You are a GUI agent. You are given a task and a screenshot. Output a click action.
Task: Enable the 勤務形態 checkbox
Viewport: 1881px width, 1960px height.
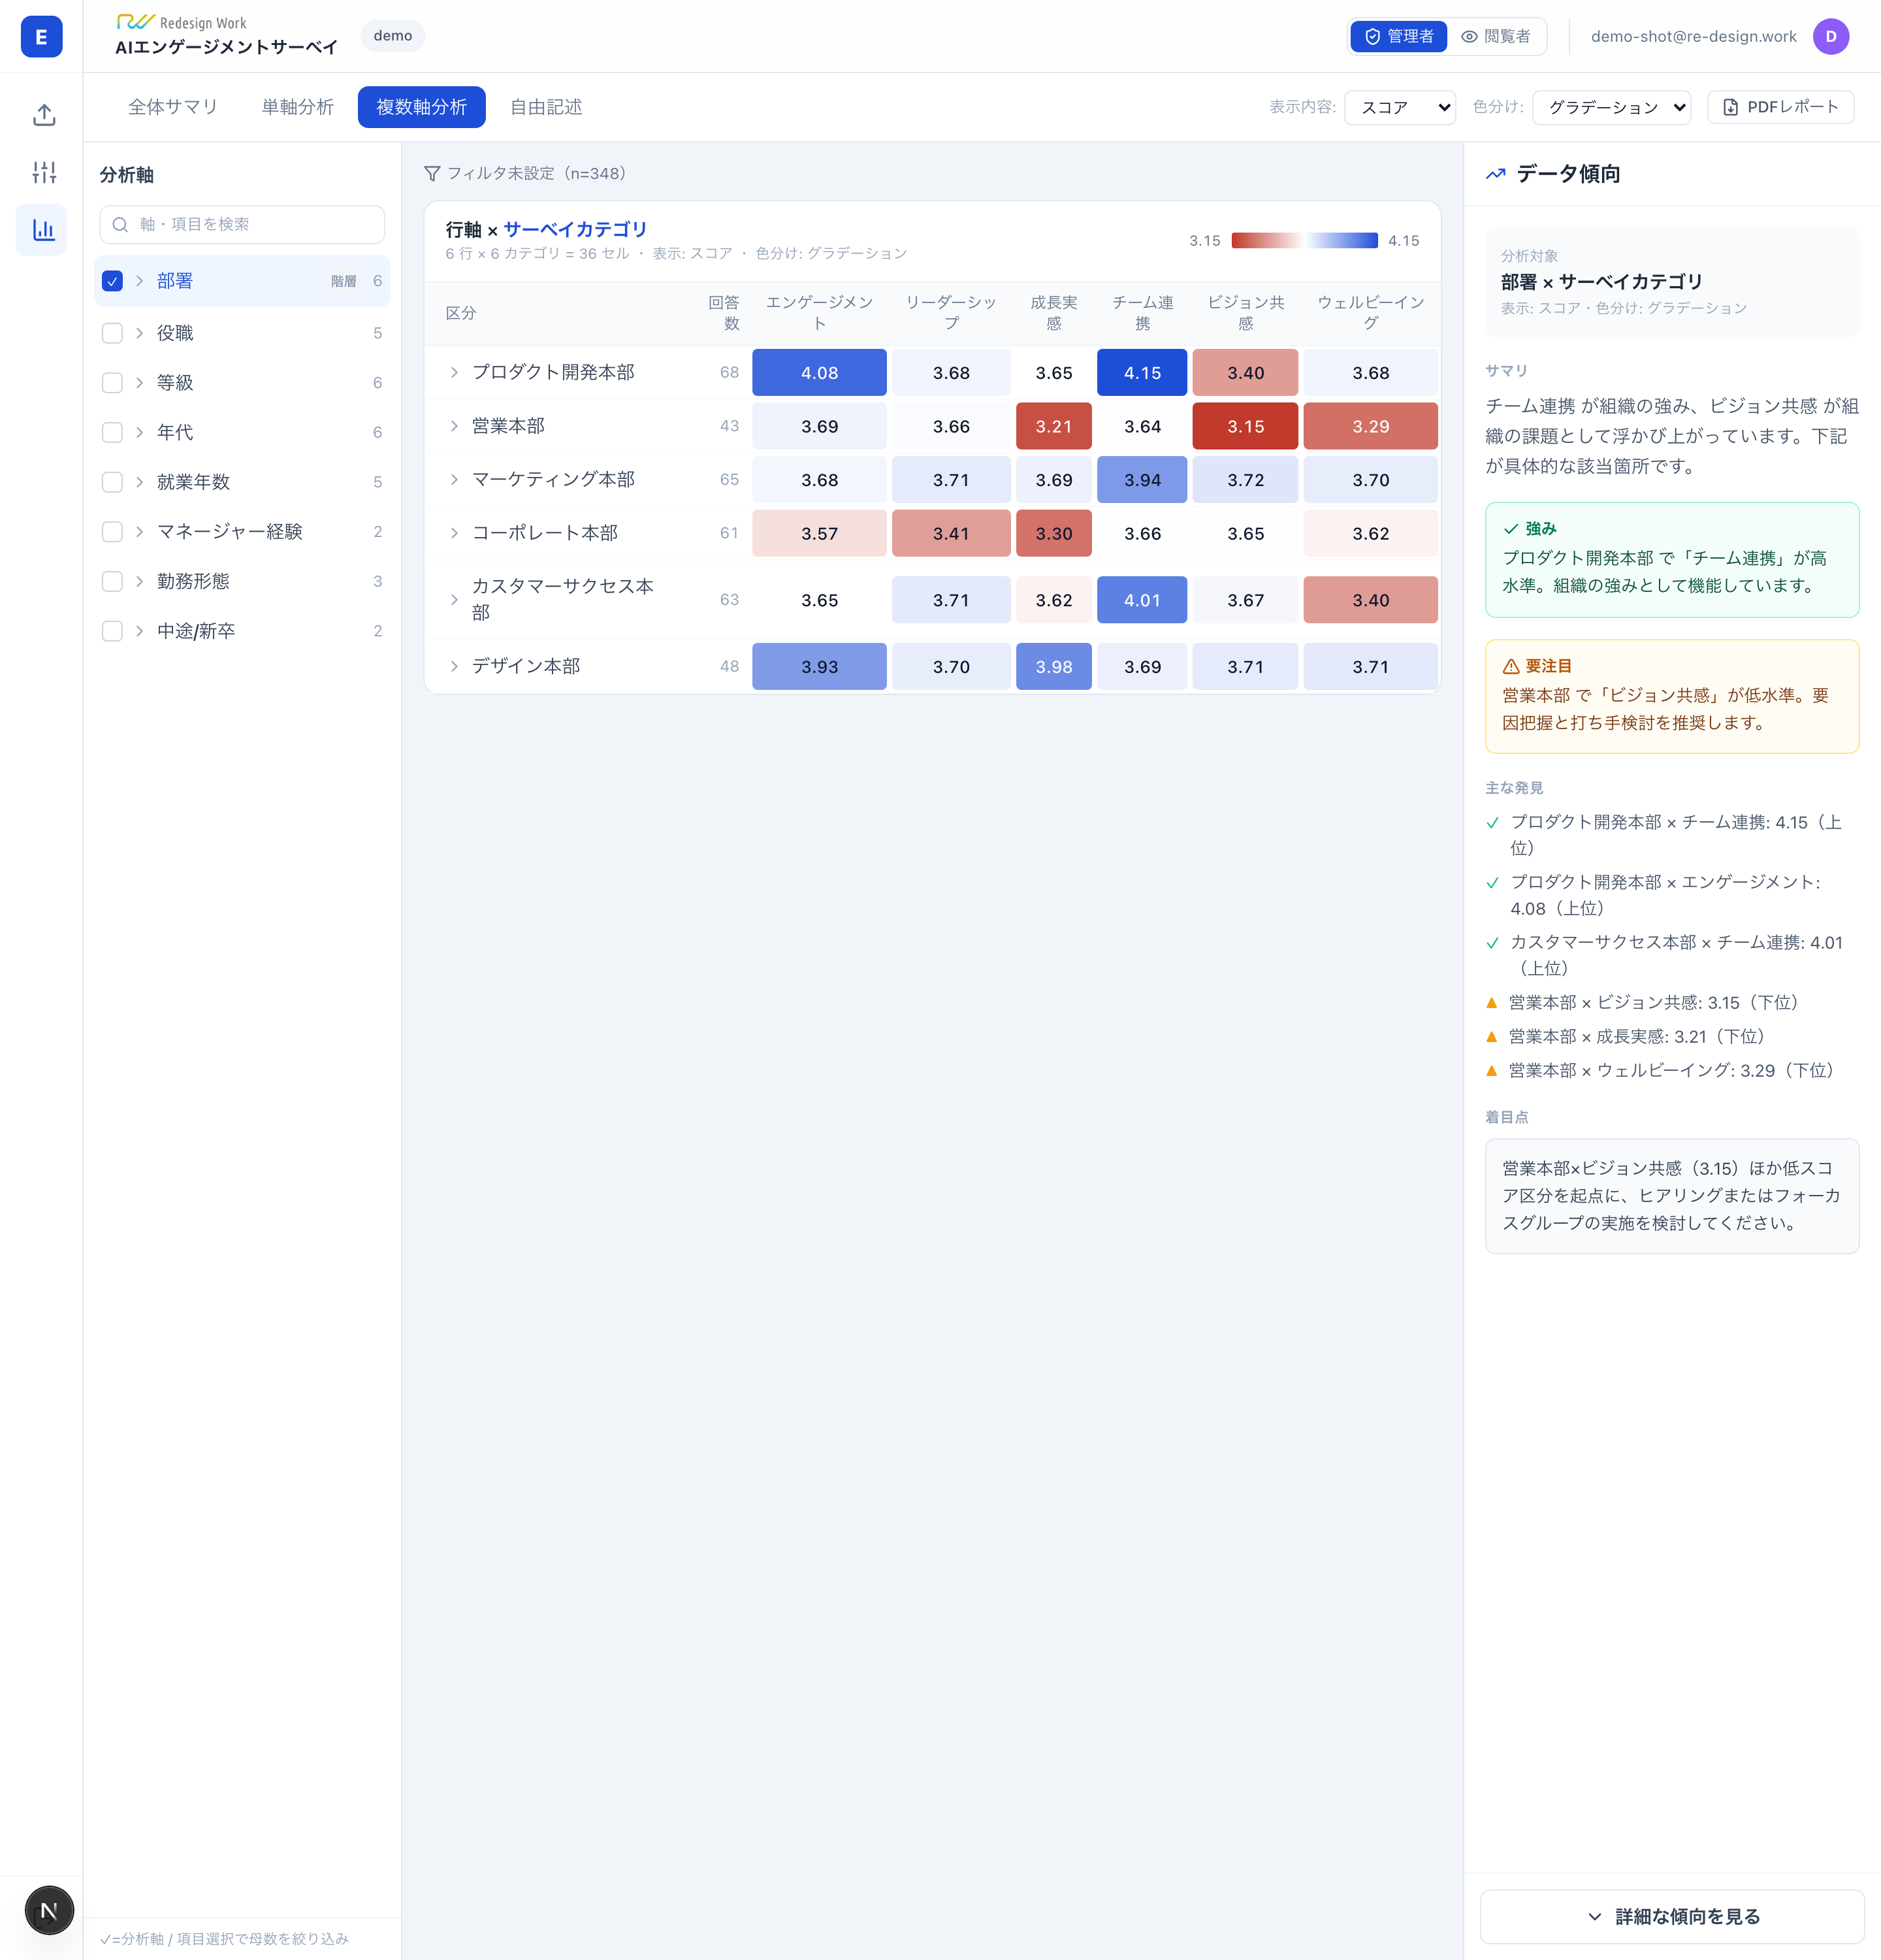(x=112, y=581)
